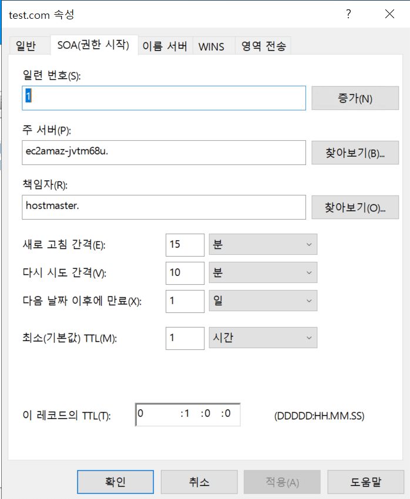Select the SOA(권한 시작) tab
This screenshot has height=499, width=410.
tap(94, 45)
